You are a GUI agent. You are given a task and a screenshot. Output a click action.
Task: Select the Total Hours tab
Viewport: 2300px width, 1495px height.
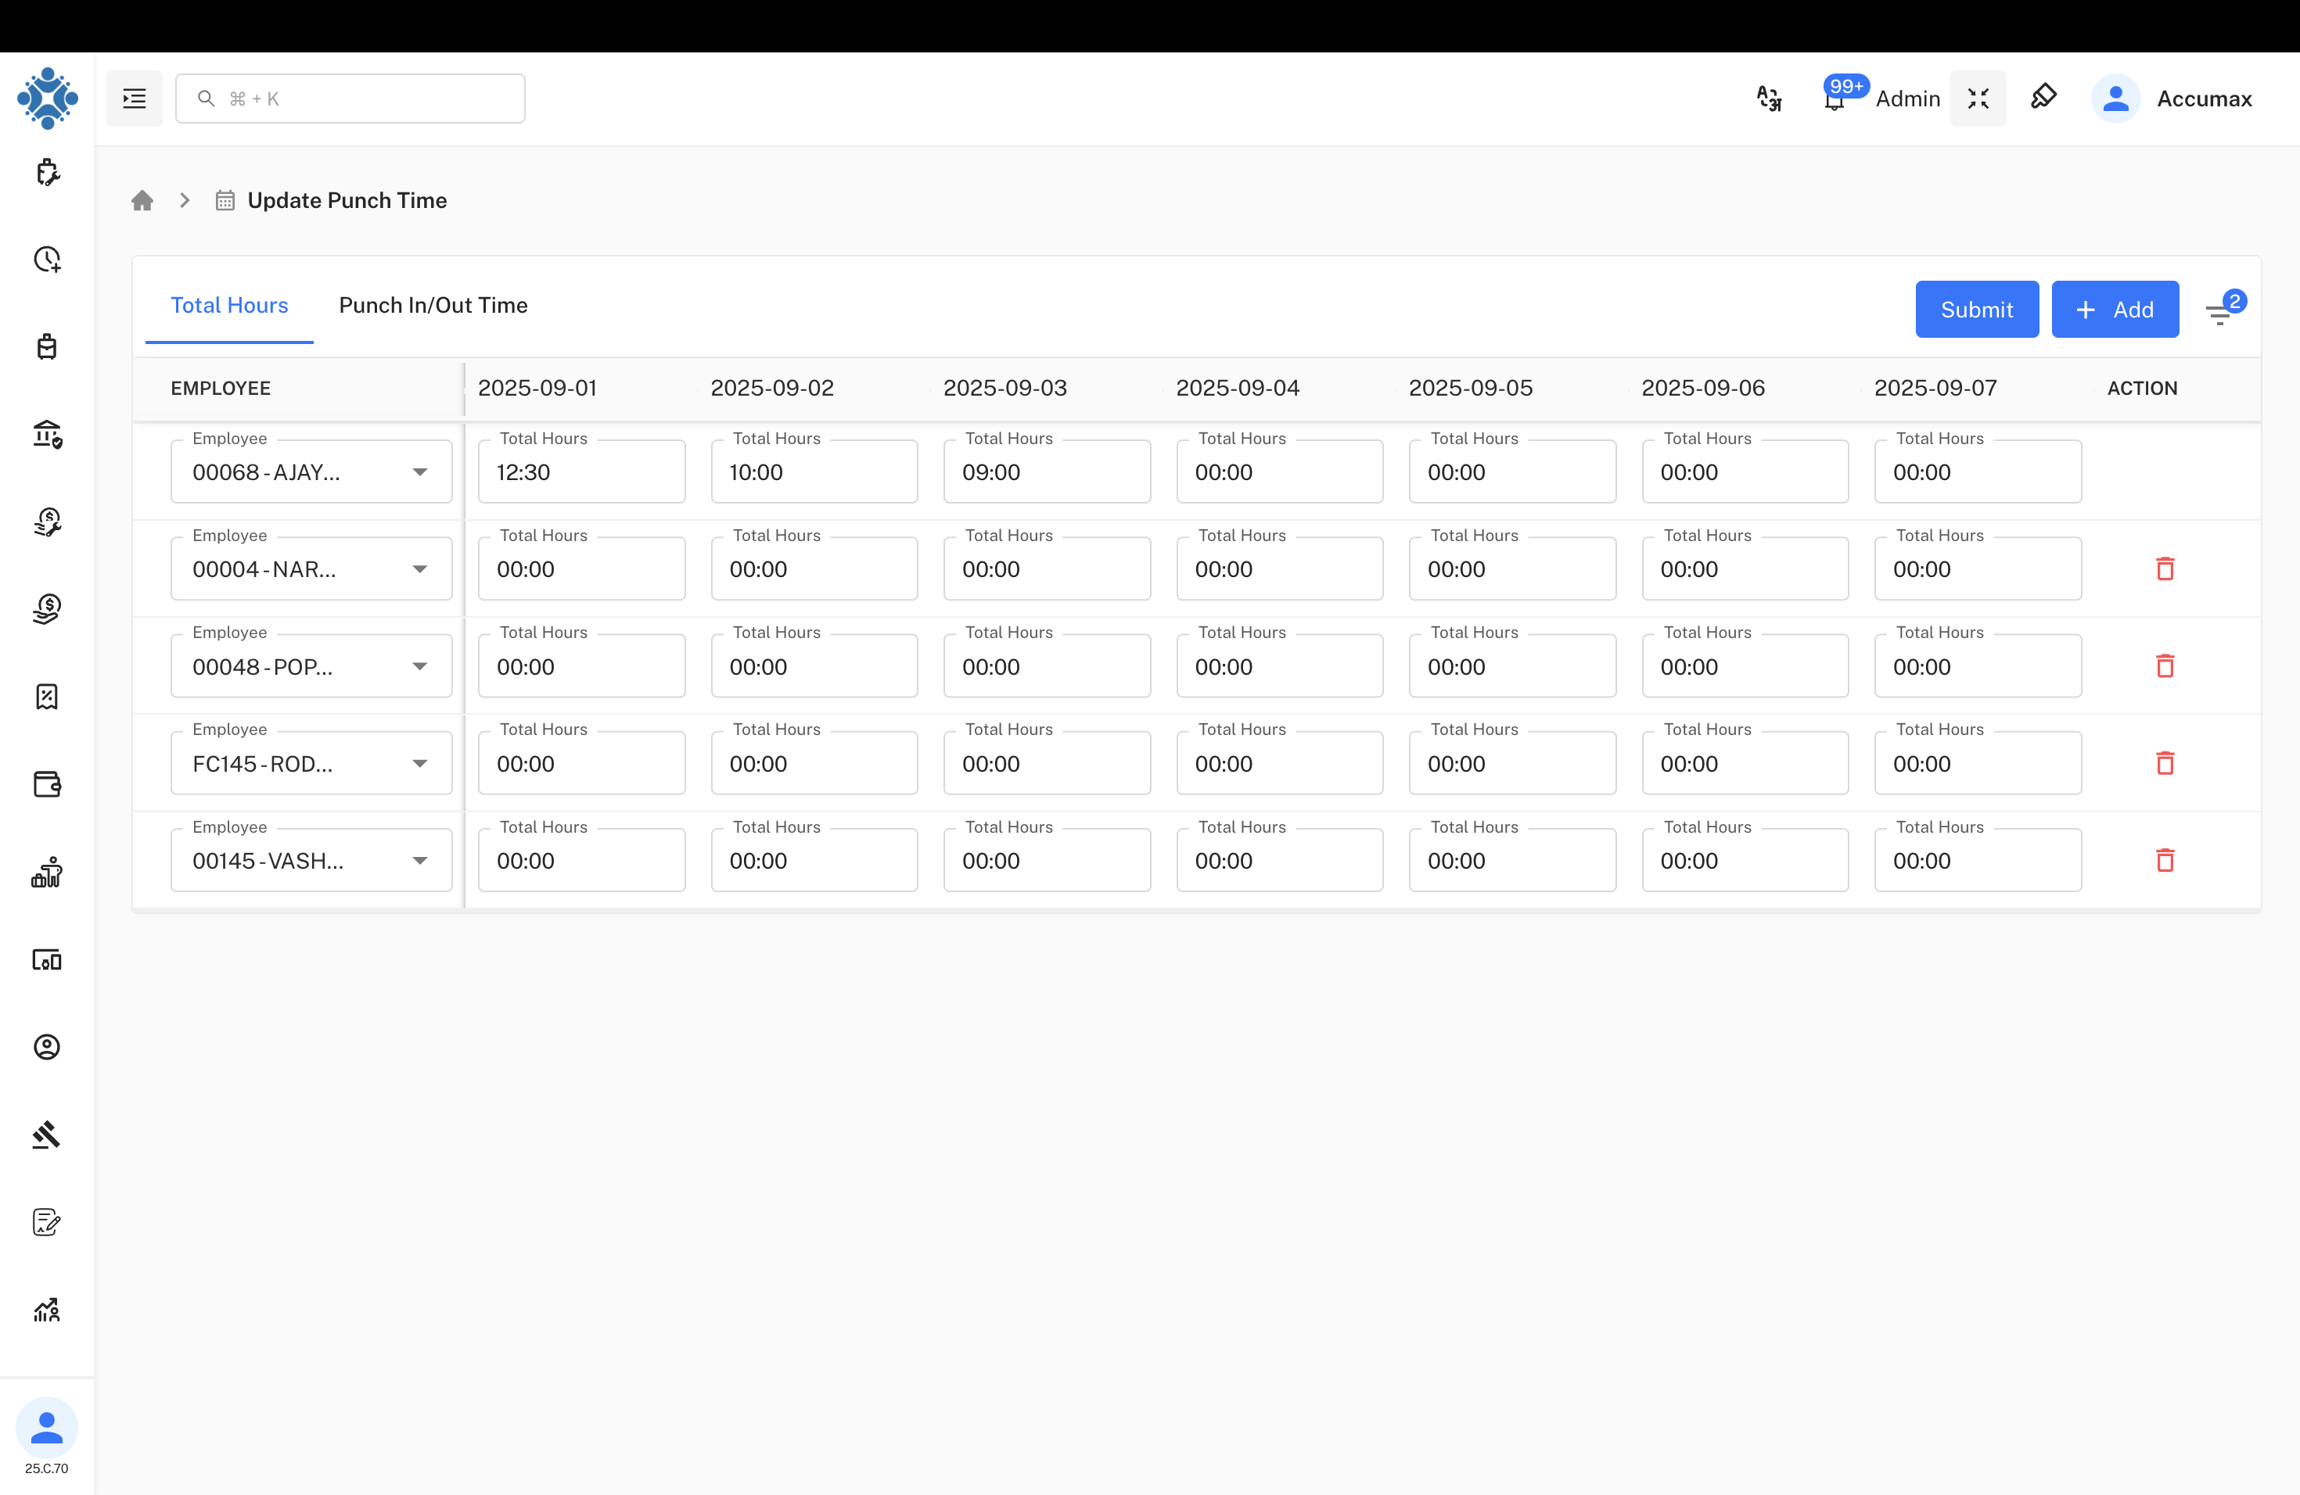(228, 305)
